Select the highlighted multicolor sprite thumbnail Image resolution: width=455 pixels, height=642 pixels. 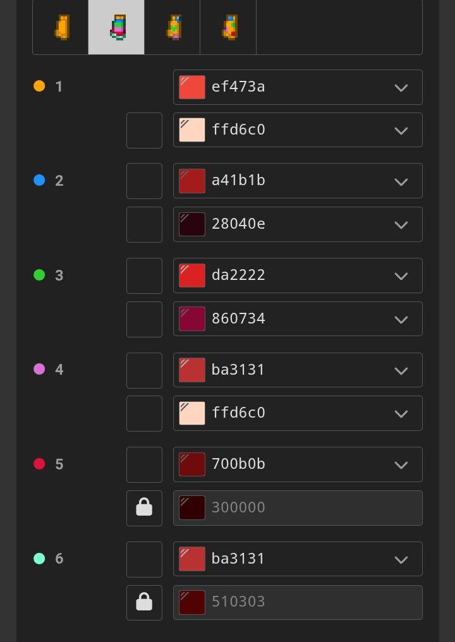pyautogui.click(x=116, y=27)
